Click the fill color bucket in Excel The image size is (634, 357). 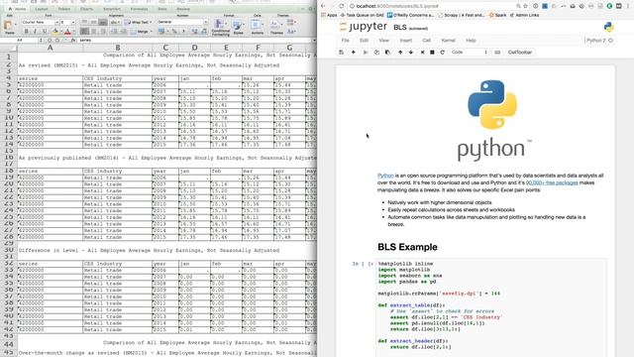point(55,31)
